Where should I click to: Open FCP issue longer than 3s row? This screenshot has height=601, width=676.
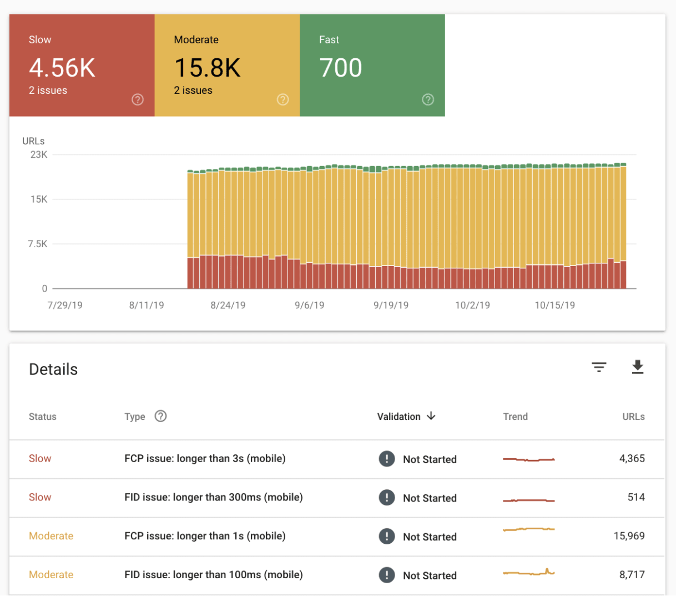point(337,459)
